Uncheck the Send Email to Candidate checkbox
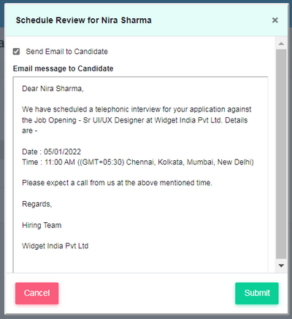 click(16, 52)
